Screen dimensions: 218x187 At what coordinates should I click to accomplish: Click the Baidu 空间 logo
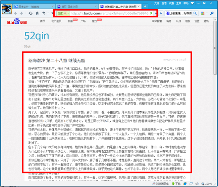[x=17, y=21]
